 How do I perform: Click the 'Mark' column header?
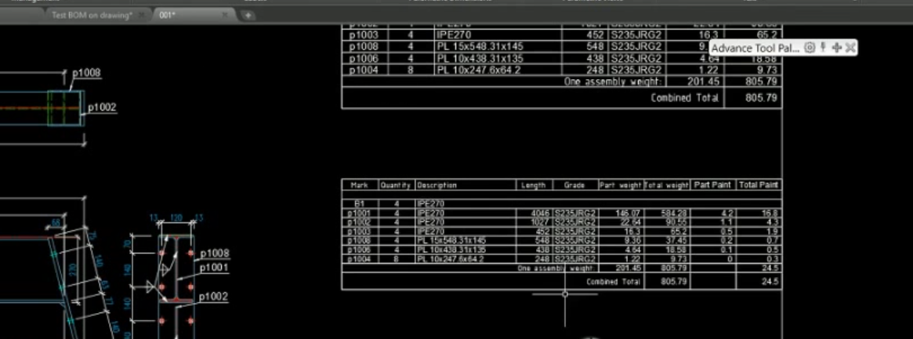click(359, 185)
